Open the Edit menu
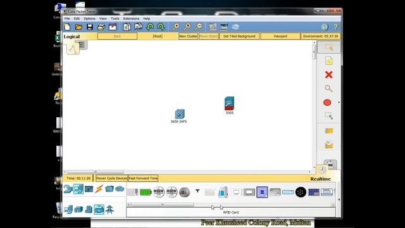This screenshot has height=228, width=405. (x=77, y=18)
